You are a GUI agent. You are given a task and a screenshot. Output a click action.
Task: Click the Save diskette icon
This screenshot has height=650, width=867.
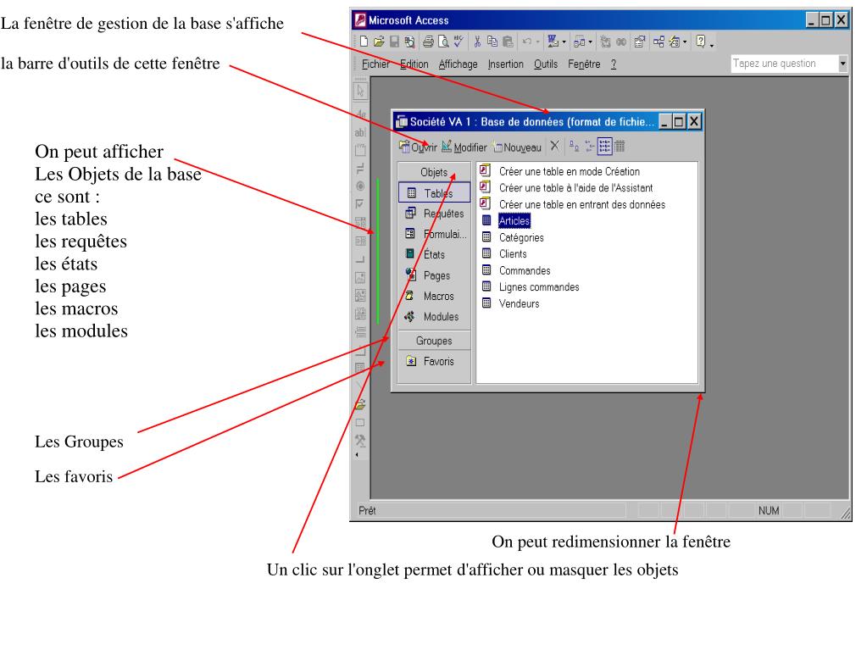pos(394,41)
